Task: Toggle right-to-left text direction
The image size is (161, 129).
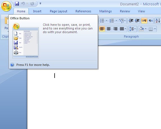Action: [x=151, y=21]
